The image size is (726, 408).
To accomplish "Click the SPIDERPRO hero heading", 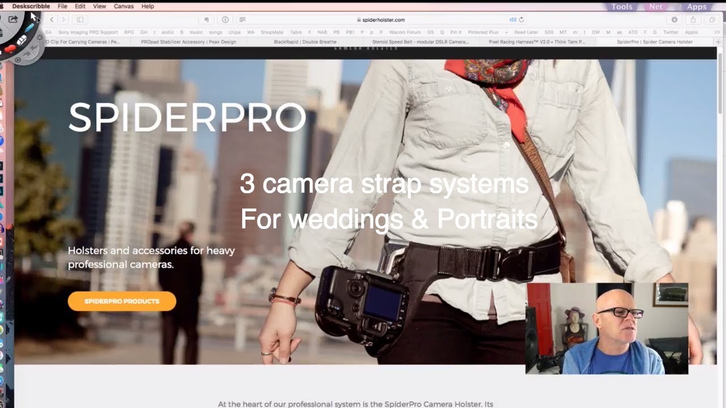I will click(187, 117).
